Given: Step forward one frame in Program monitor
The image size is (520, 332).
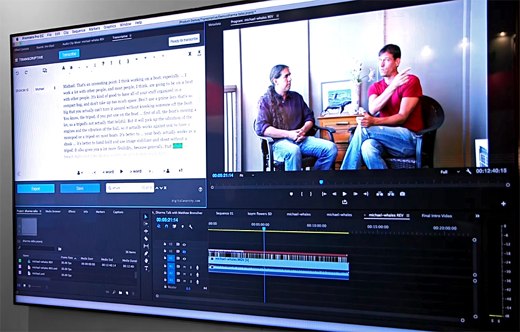Looking at the screenshot, I should tap(355, 194).
